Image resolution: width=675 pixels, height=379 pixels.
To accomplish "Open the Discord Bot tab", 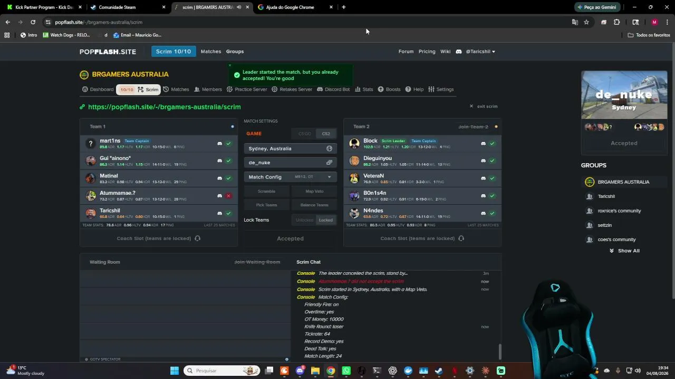I will coord(333,89).
